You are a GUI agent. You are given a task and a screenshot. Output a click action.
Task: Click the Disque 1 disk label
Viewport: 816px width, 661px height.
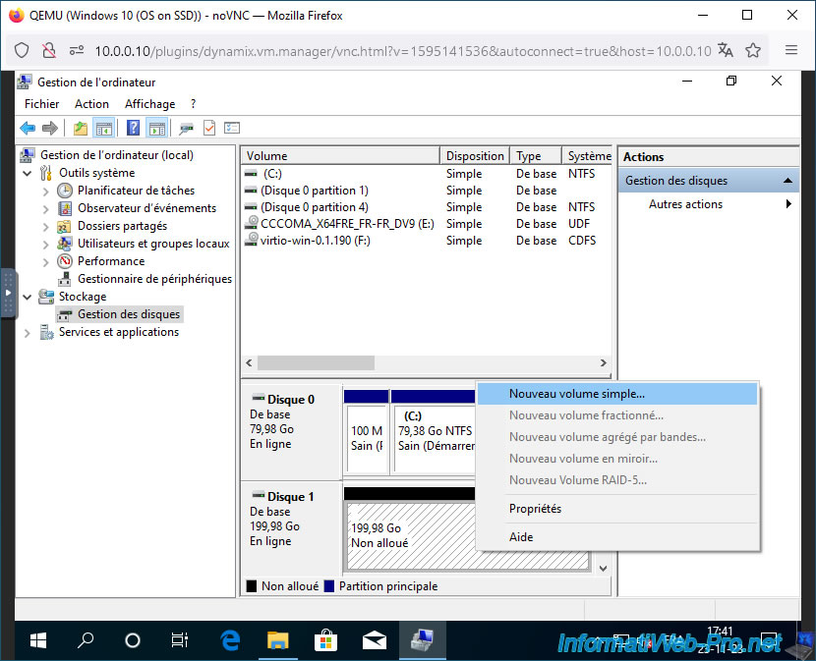290,497
